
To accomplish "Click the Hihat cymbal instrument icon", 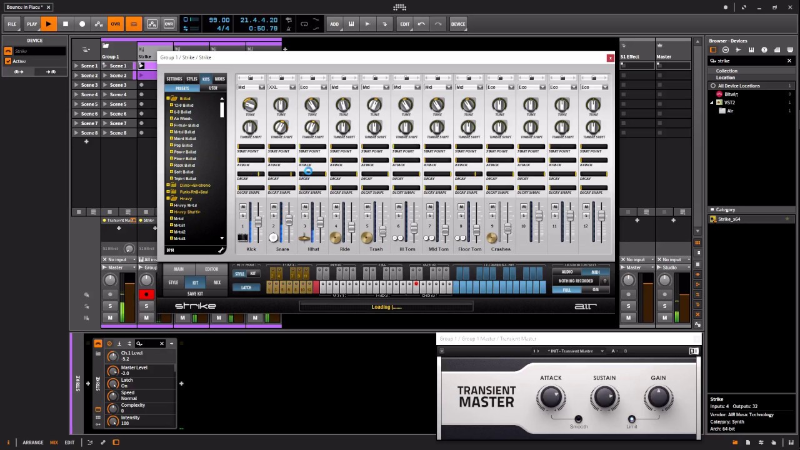I will [305, 237].
